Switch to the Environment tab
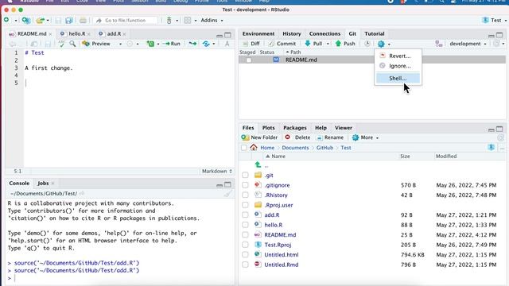 tap(258, 33)
